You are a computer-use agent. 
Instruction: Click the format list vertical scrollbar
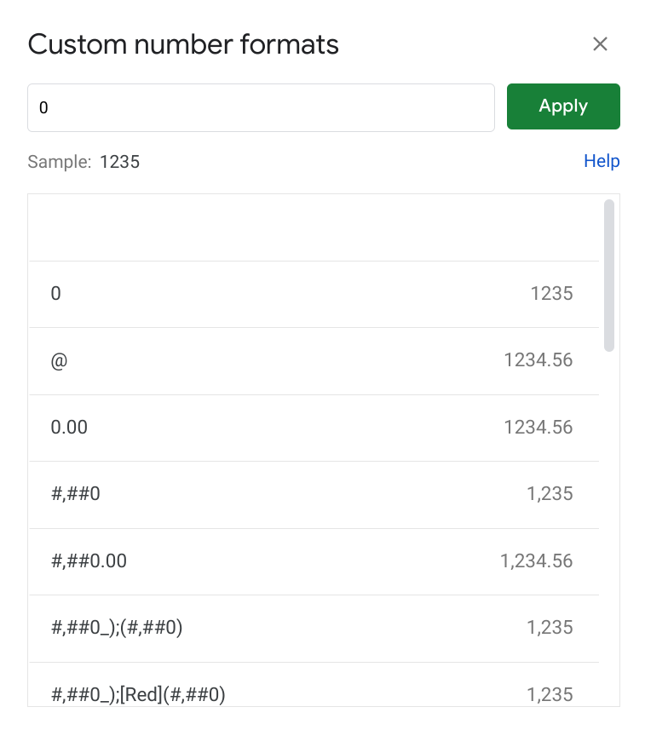click(x=608, y=275)
